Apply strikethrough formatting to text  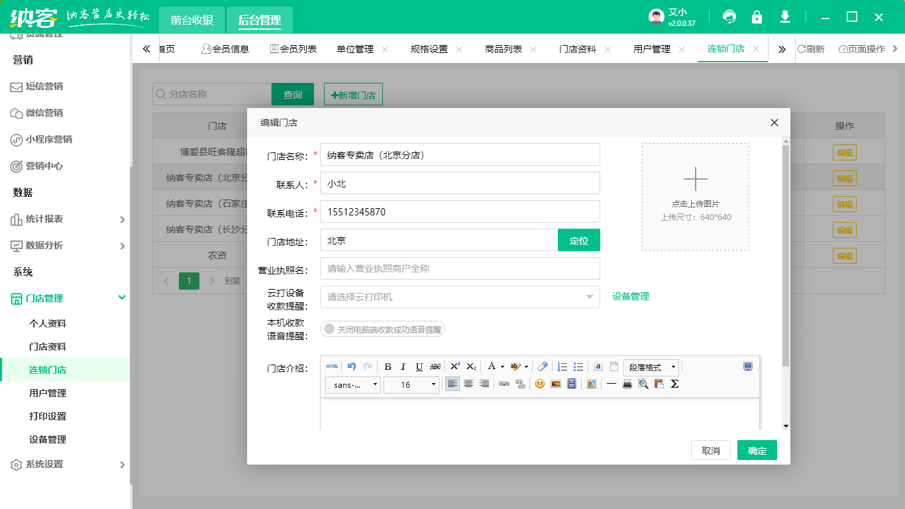[x=436, y=367]
